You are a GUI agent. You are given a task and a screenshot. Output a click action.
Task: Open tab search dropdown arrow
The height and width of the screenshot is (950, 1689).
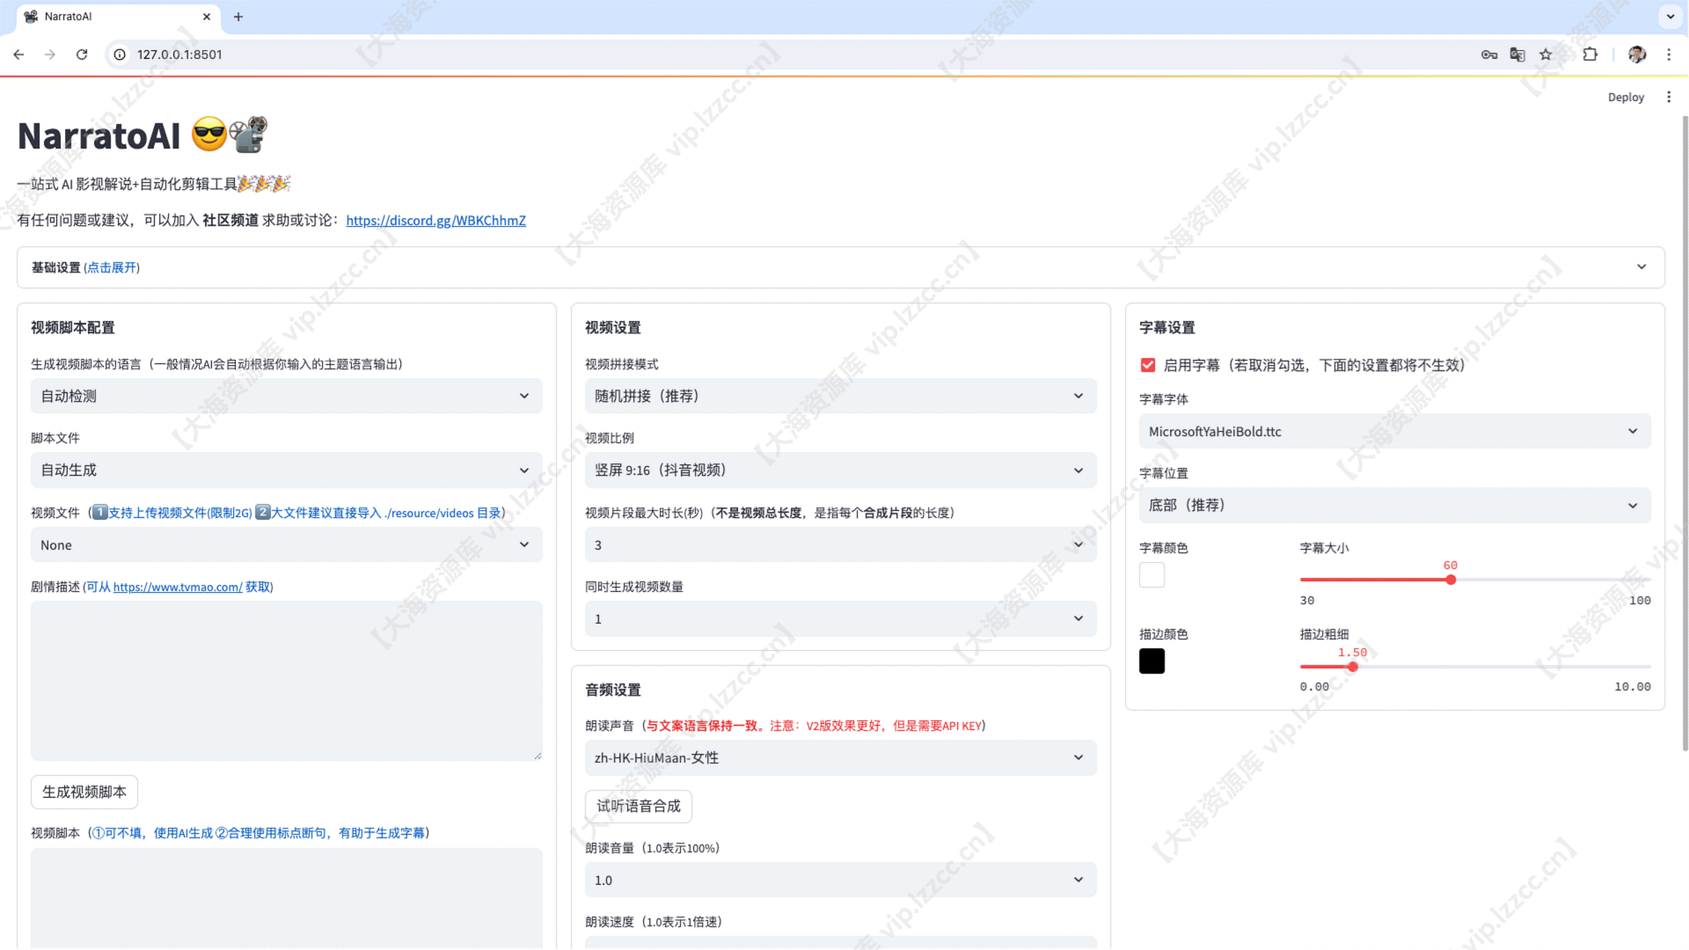tap(1671, 17)
